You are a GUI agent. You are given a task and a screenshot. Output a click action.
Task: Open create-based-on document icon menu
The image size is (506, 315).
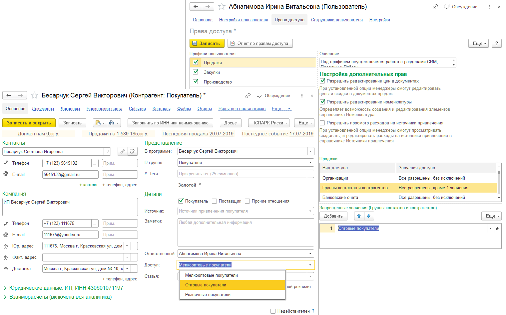100,123
